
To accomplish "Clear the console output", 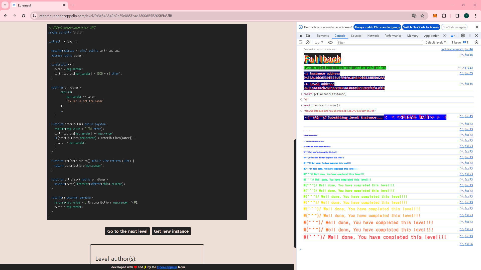I will (308, 42).
